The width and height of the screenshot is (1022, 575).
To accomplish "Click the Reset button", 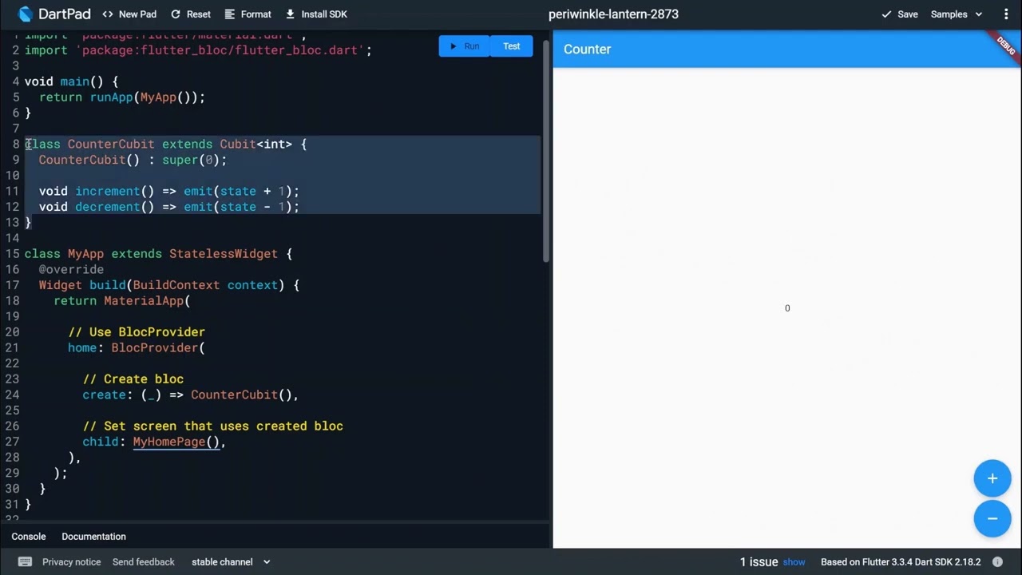I will (191, 14).
